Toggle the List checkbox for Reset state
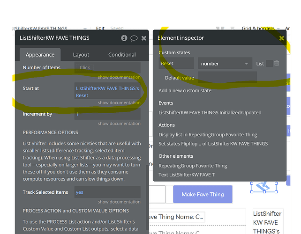Screen dimensions: 301x234 pyautogui.click(x=269, y=64)
